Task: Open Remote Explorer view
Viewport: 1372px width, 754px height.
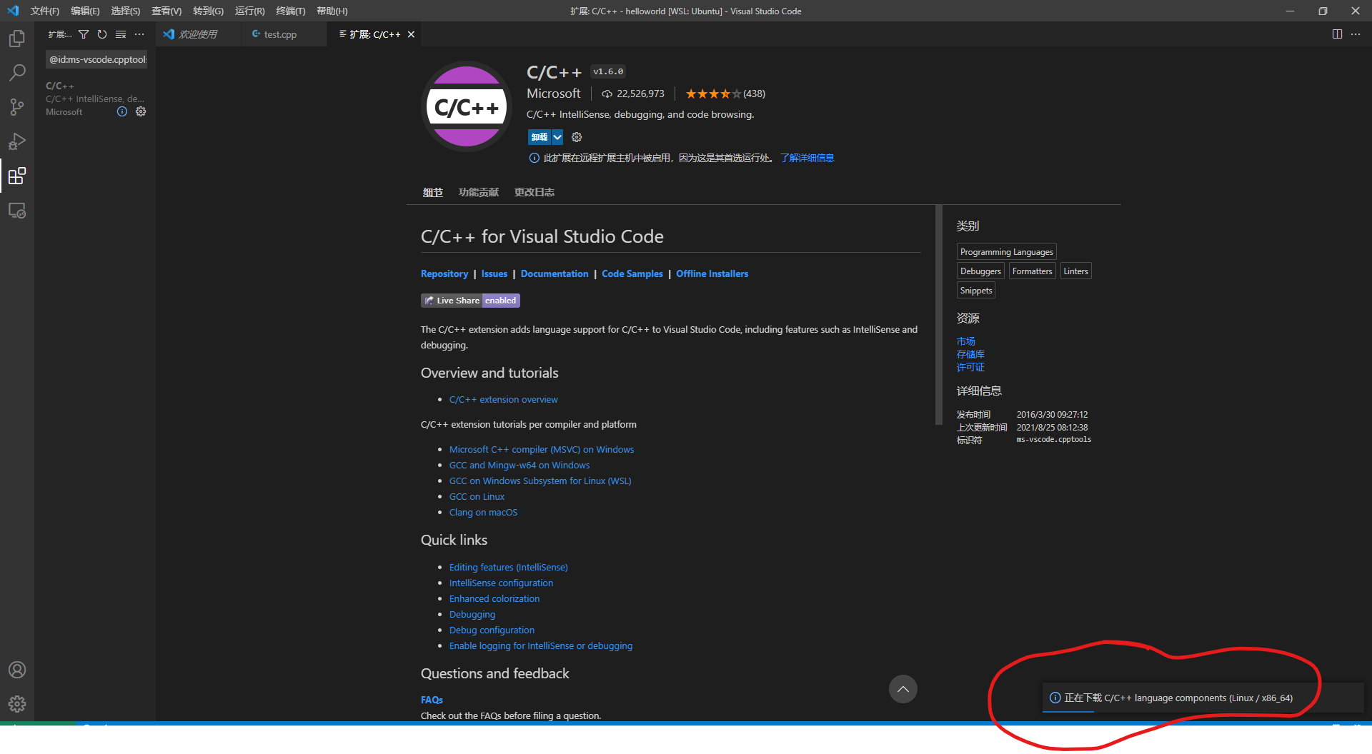Action: click(x=17, y=211)
